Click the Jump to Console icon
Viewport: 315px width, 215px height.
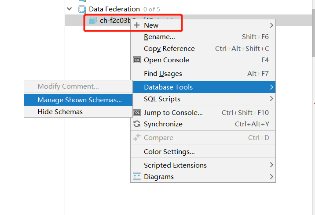point(137,113)
